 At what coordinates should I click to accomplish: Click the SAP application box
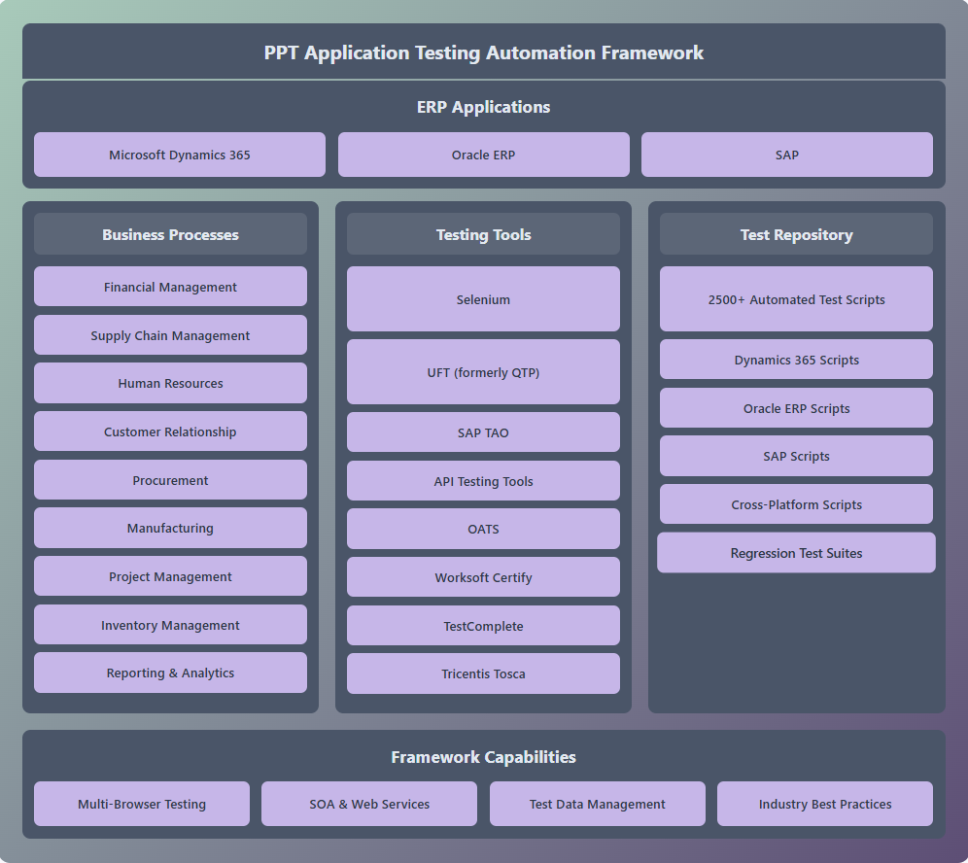point(787,155)
